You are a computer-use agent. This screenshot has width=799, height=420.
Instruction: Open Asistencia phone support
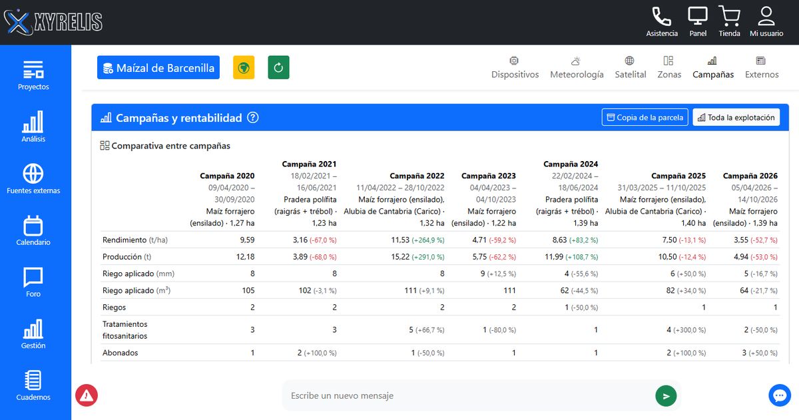(x=662, y=22)
